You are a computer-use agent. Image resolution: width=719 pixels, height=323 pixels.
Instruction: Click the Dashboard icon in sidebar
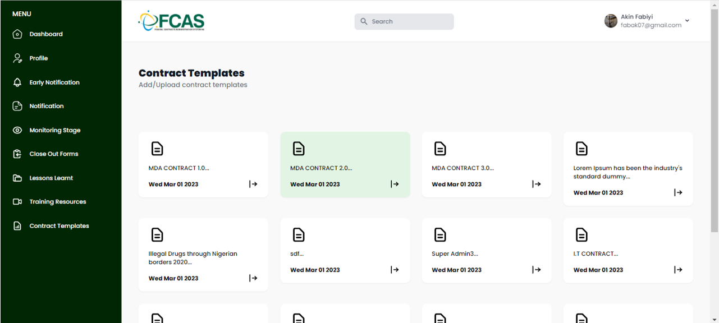[x=17, y=34]
